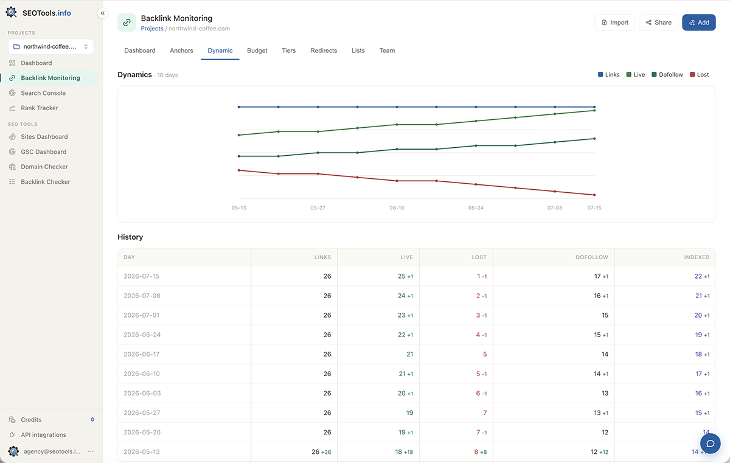Click the Share button
Image resolution: width=730 pixels, height=463 pixels.
point(658,23)
